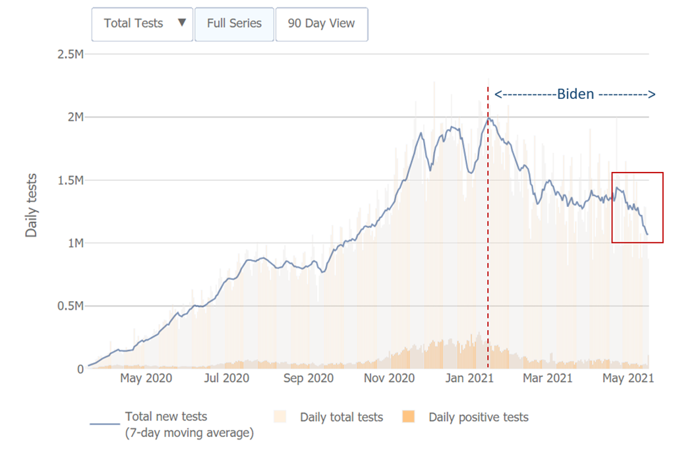Click the May 2021 x-axis label
The height and width of the screenshot is (456, 675).
pyautogui.click(x=628, y=378)
